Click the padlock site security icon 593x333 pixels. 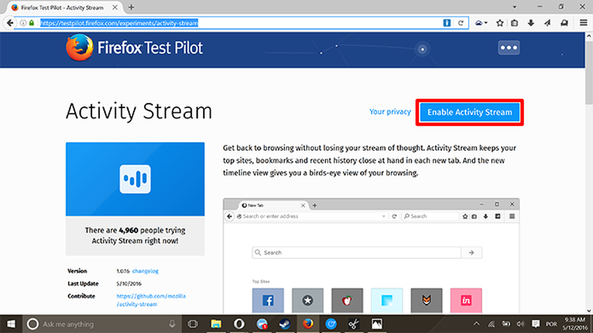coord(32,23)
